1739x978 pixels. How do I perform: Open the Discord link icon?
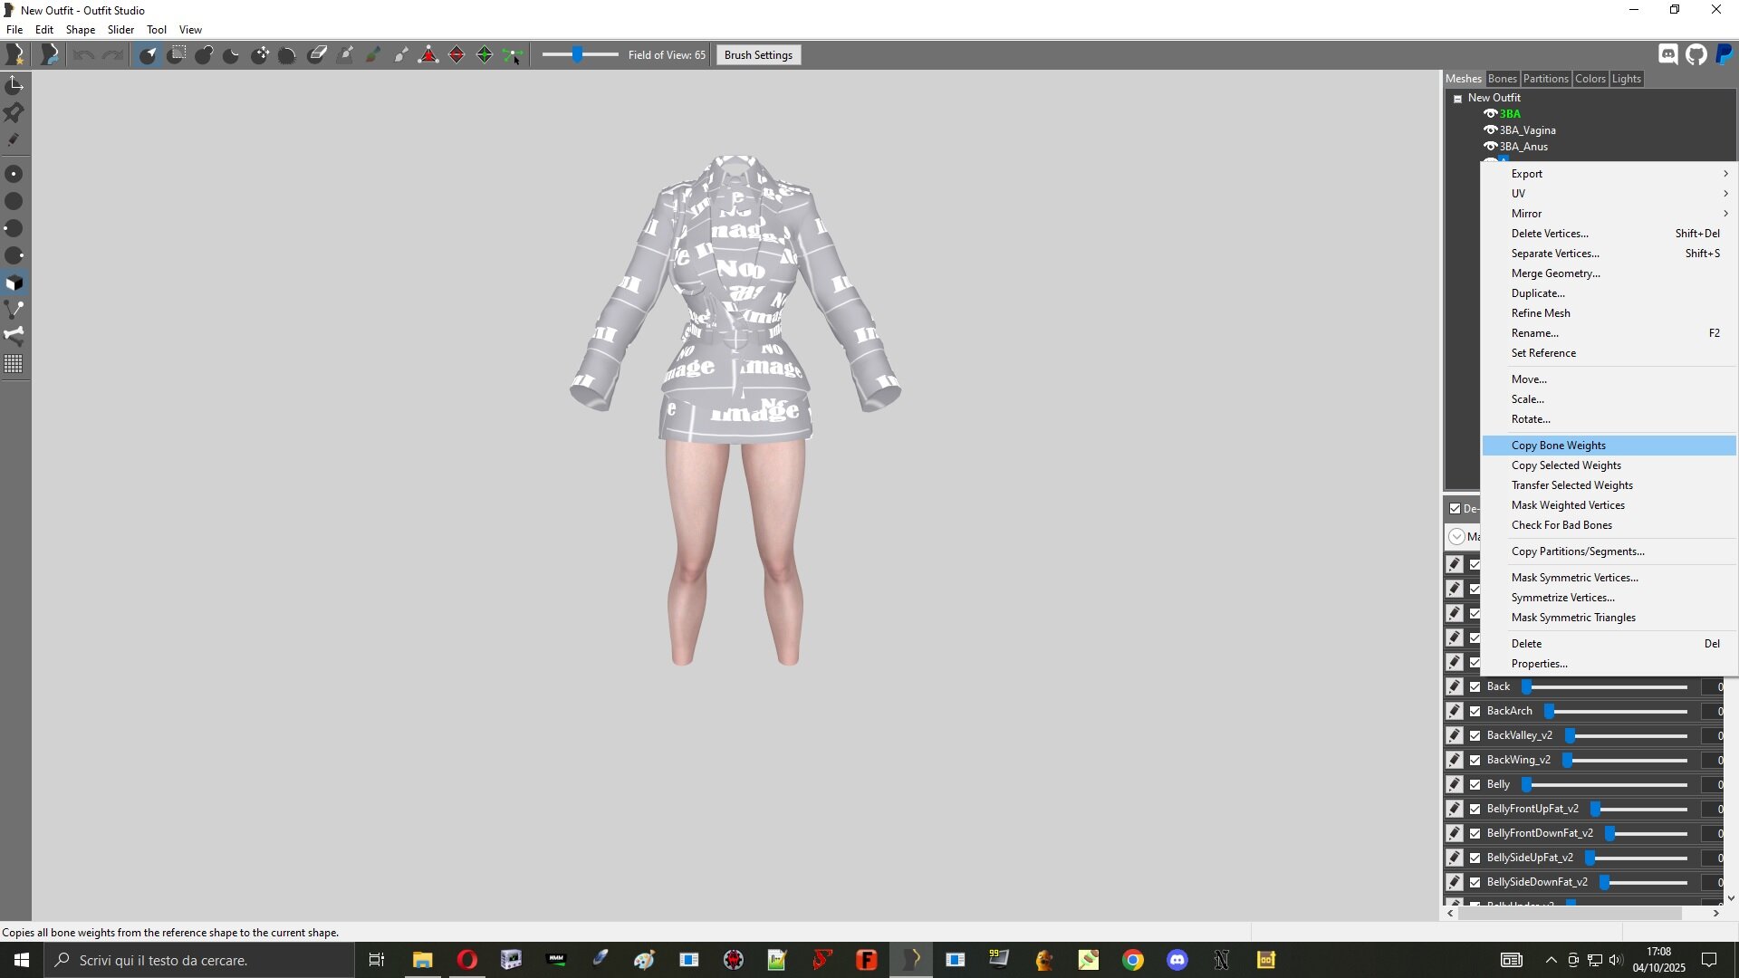coord(1668,55)
